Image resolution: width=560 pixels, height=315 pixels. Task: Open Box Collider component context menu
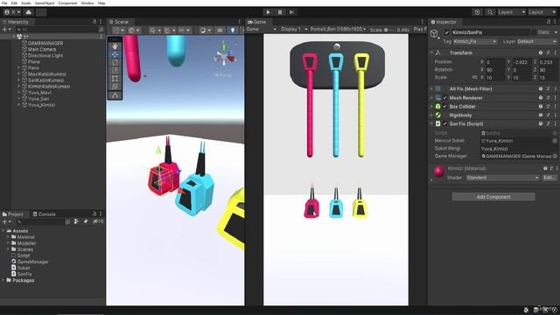(556, 107)
